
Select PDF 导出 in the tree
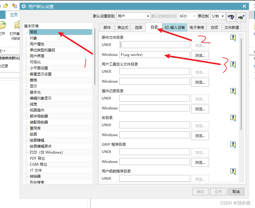[37, 158]
